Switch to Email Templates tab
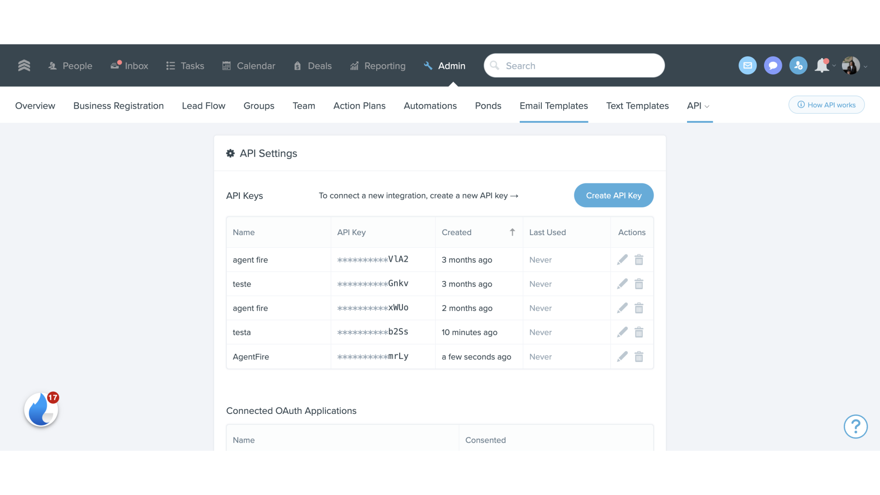The image size is (880, 495). [x=554, y=106]
